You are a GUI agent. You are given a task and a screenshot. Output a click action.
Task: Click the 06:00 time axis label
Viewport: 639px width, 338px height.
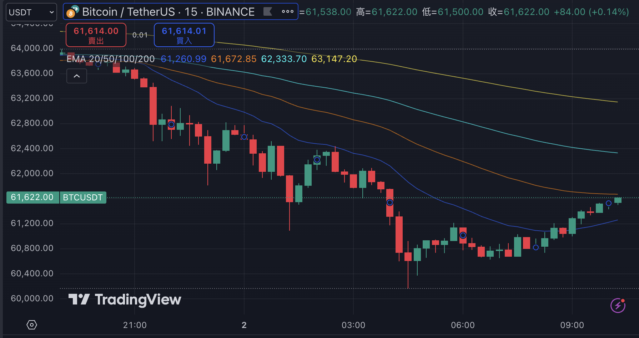click(x=463, y=325)
